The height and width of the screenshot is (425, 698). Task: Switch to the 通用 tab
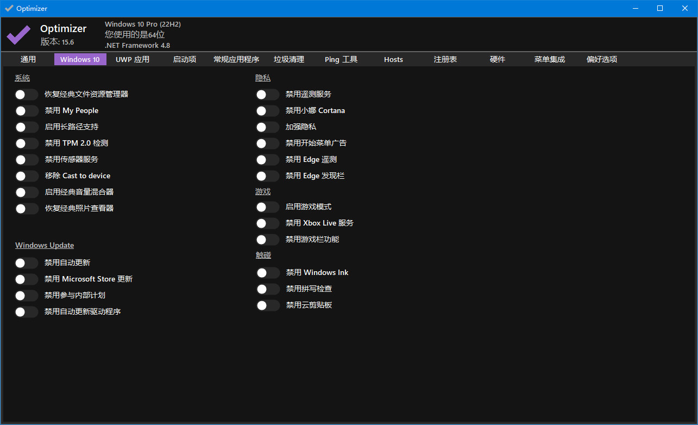28,59
